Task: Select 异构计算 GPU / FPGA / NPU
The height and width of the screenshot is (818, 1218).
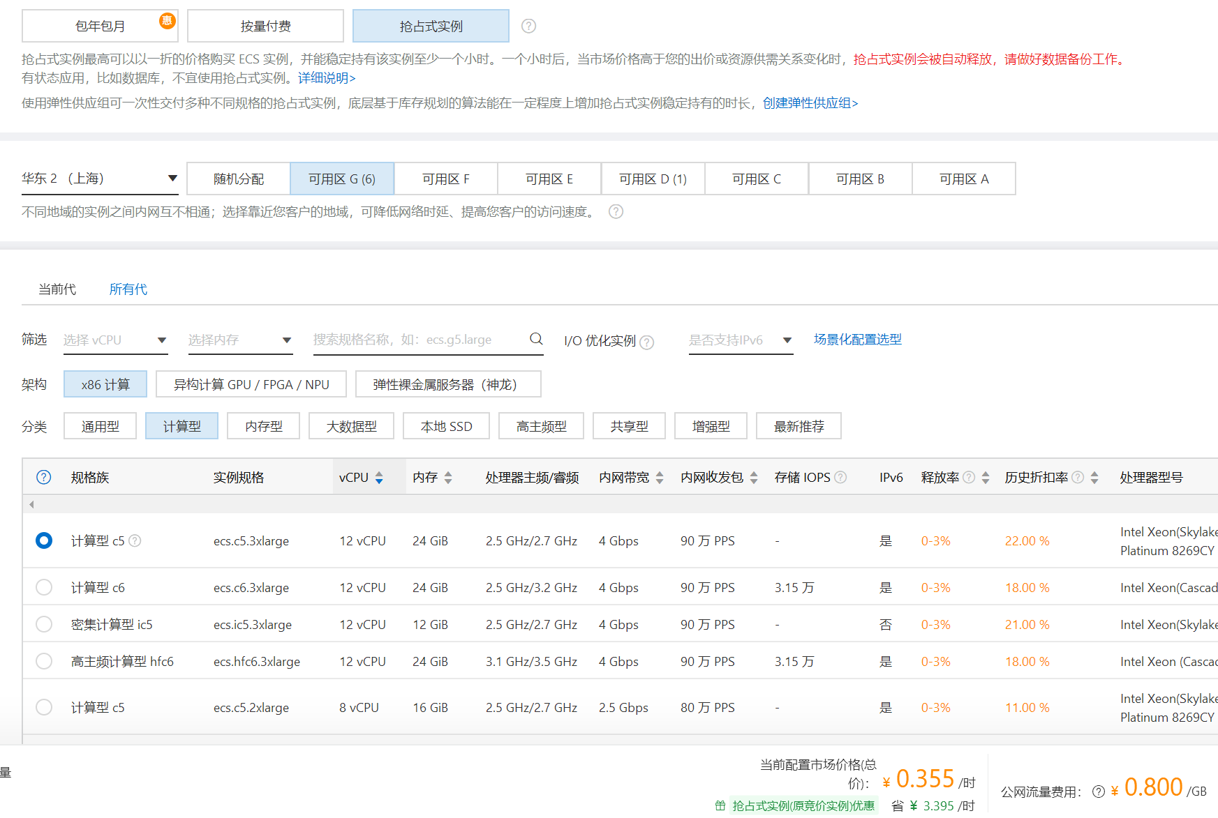Action: 251,384
